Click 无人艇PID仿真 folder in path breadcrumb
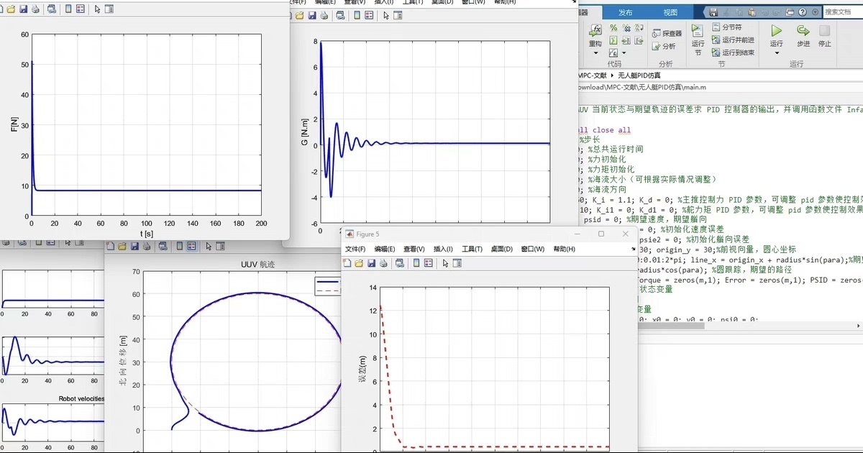 click(x=639, y=75)
